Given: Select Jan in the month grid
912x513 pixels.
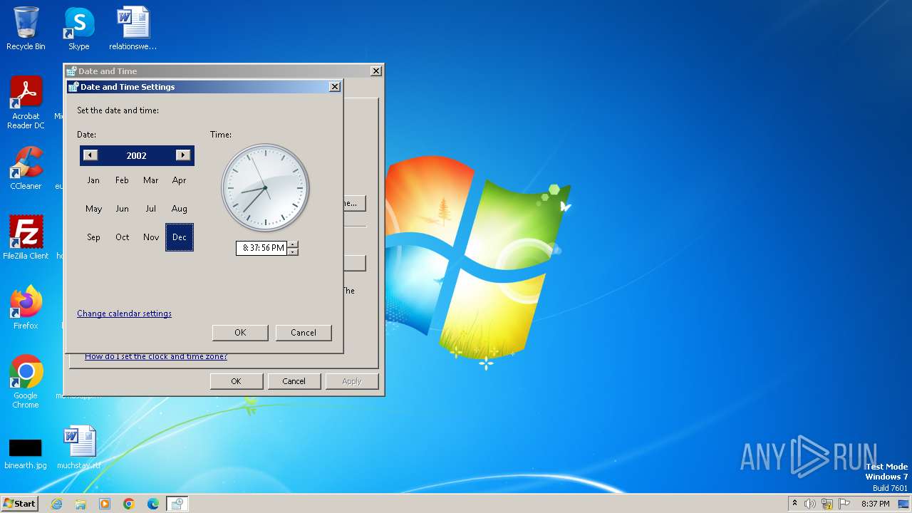Looking at the screenshot, I should [93, 180].
